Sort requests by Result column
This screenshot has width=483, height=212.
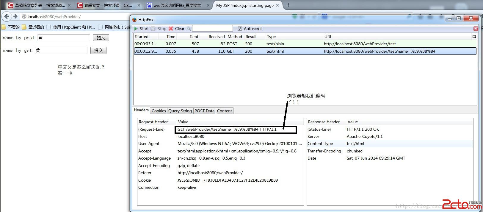point(254,37)
